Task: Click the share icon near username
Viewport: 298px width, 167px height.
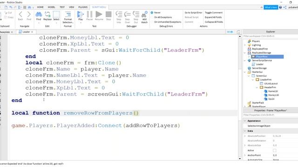Action: (x=285, y=7)
